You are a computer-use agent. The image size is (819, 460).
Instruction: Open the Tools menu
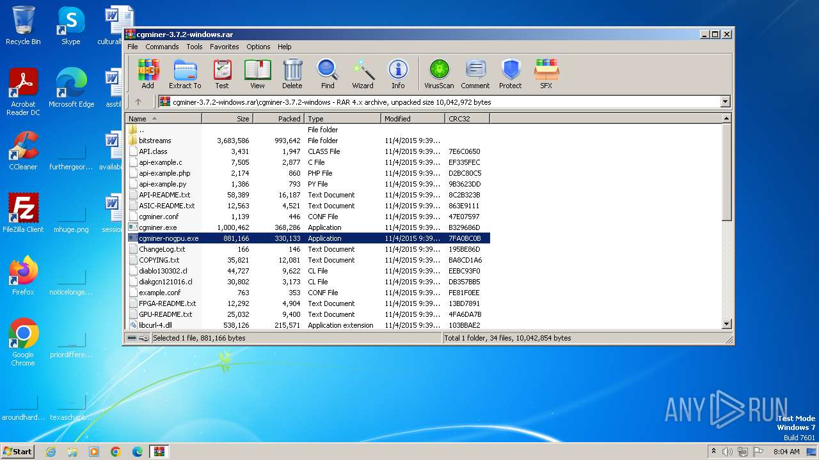tap(195, 47)
